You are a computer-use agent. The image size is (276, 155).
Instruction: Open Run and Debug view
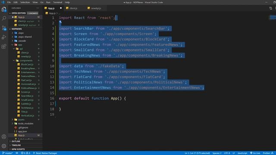(x=4, y=37)
